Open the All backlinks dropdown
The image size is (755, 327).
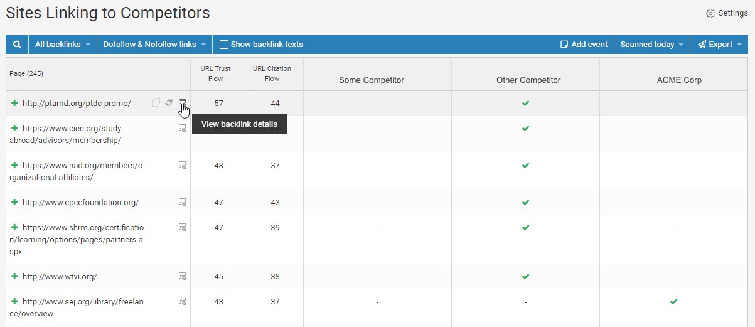click(63, 45)
